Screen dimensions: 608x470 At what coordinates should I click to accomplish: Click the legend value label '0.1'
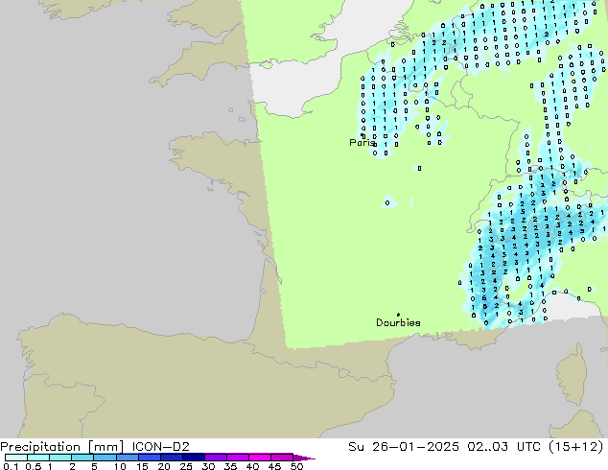(x=11, y=466)
